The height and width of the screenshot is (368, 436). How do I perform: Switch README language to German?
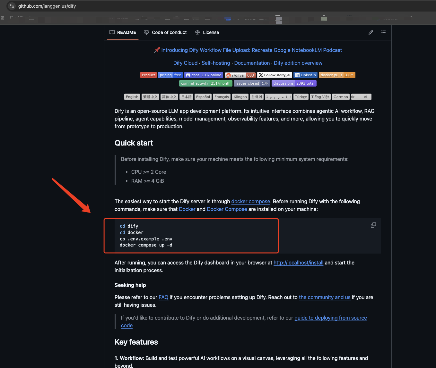click(x=341, y=97)
